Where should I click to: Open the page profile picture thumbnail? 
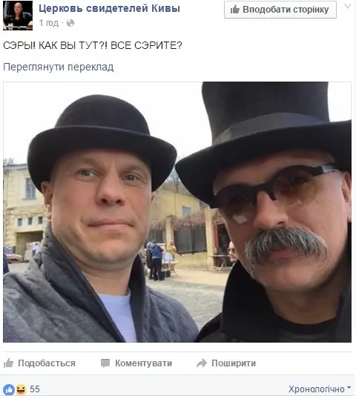18,16
